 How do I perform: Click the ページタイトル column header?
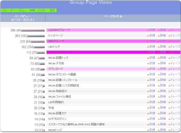click(113, 16)
